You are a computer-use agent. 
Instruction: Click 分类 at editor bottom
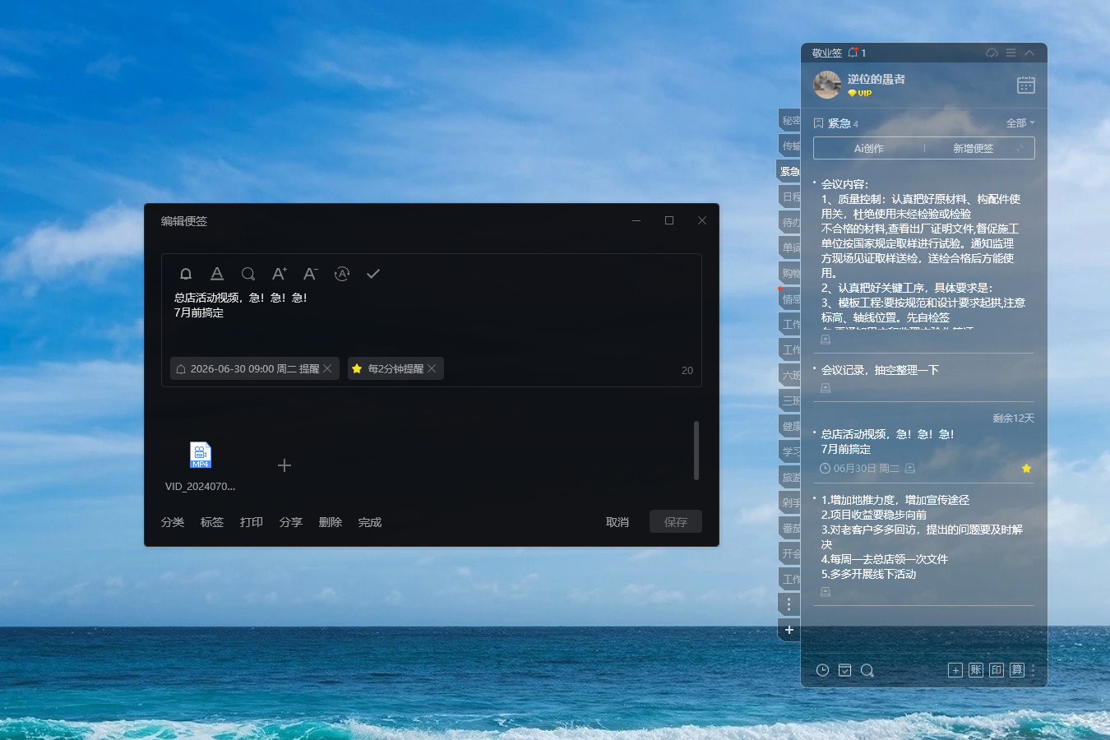point(173,522)
